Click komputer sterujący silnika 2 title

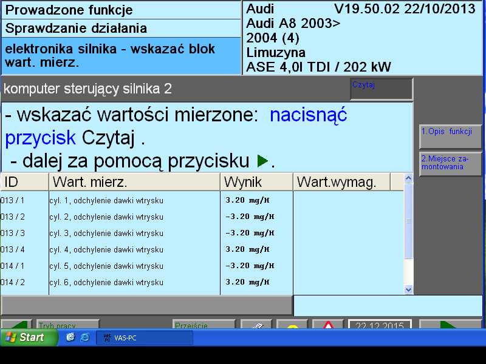[87, 89]
